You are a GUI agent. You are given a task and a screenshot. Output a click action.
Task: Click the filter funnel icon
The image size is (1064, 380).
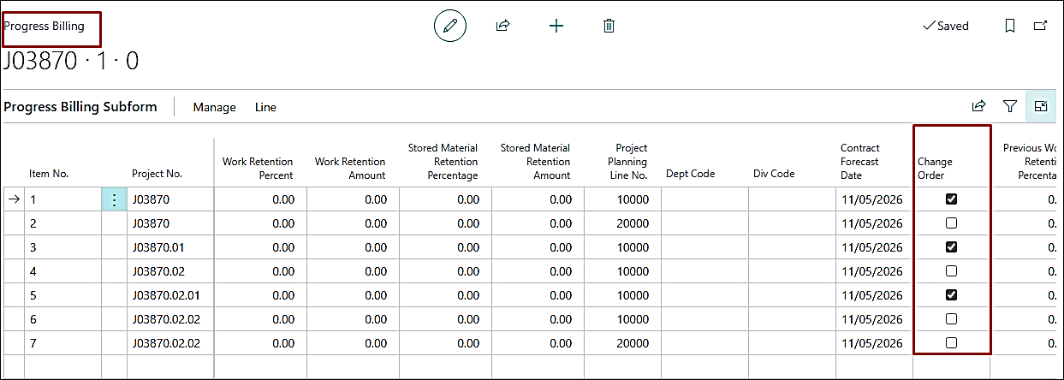pyautogui.click(x=1010, y=106)
